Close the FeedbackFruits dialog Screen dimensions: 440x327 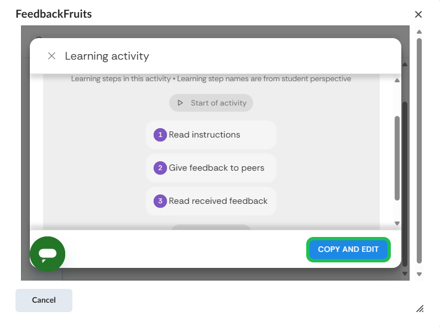[418, 14]
